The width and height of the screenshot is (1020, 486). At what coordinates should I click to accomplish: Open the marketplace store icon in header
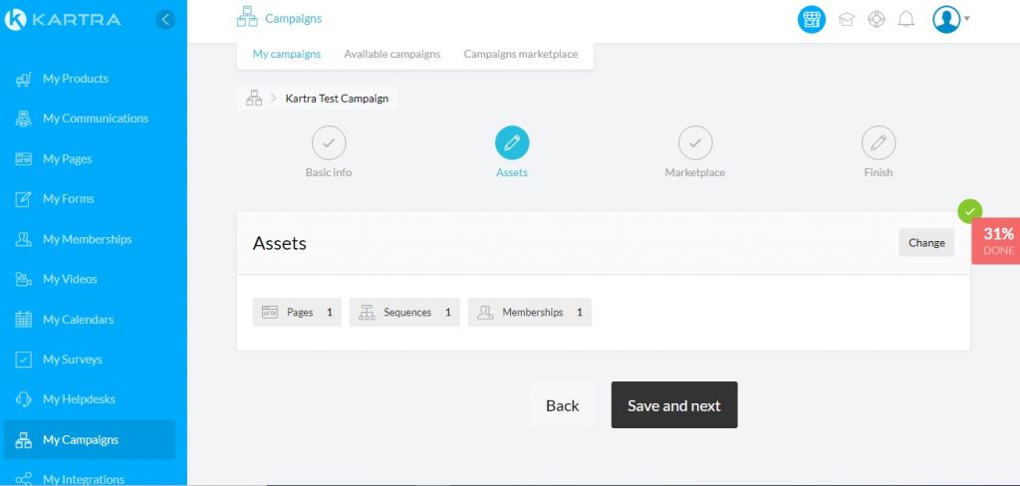click(812, 19)
